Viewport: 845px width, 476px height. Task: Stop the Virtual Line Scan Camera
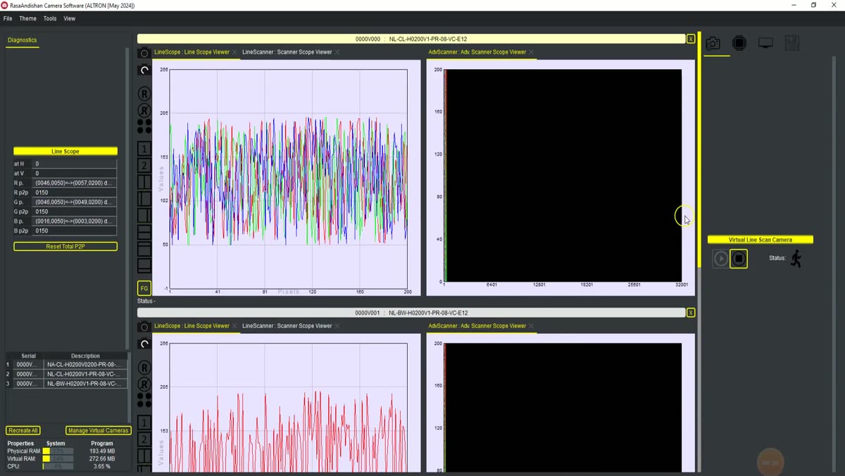point(739,259)
